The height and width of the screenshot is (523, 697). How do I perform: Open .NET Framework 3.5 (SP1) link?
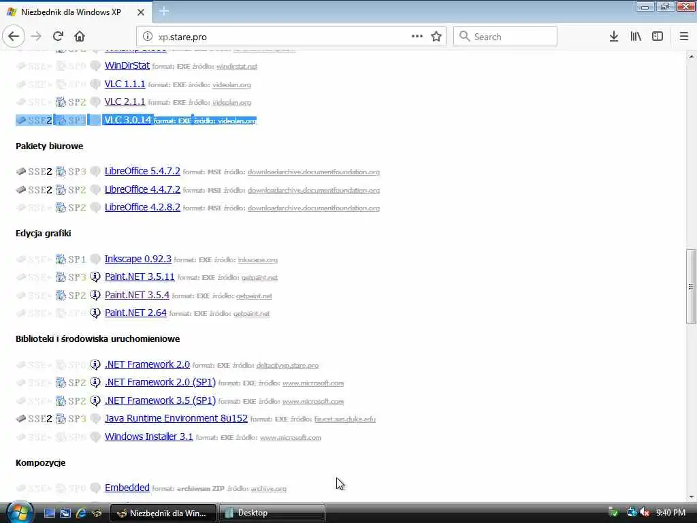(160, 400)
